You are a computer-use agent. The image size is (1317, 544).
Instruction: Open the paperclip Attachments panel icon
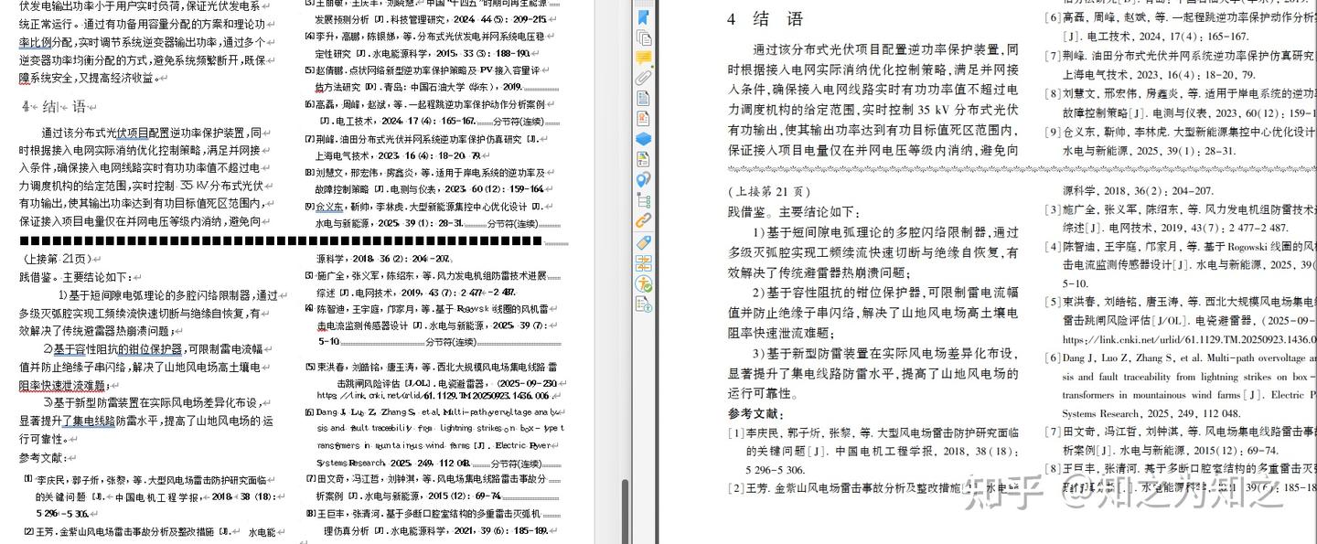(x=643, y=78)
